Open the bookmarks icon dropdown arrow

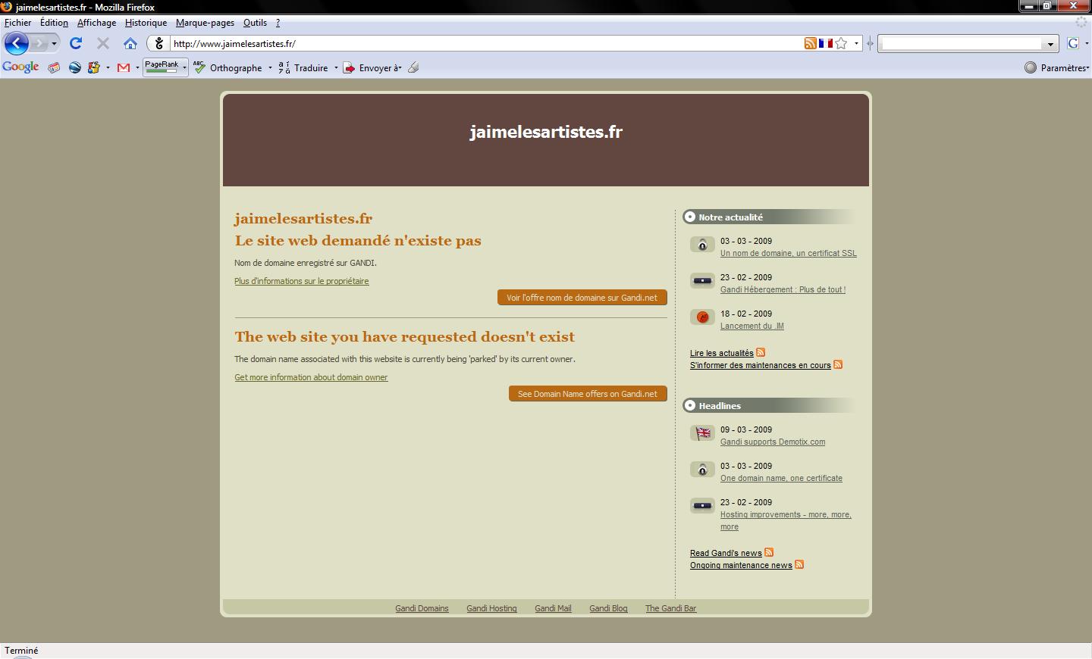pyautogui.click(x=108, y=68)
